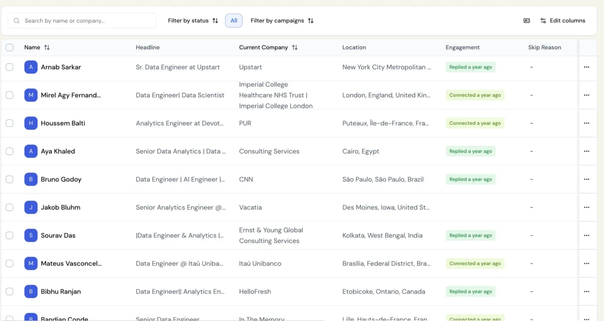
Task: Check the Bibhu Ranjan row checkbox
Action: (x=10, y=292)
